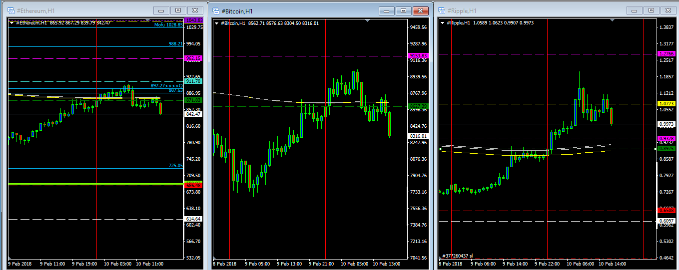Click '10 Feb 03:00' on Ethereum time axis
The height and width of the screenshot is (270, 679).
pyautogui.click(x=118, y=263)
